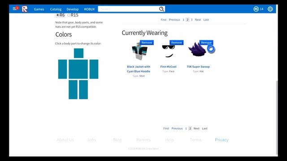Change the second arm color block
287x161 pixels.
[94, 69]
